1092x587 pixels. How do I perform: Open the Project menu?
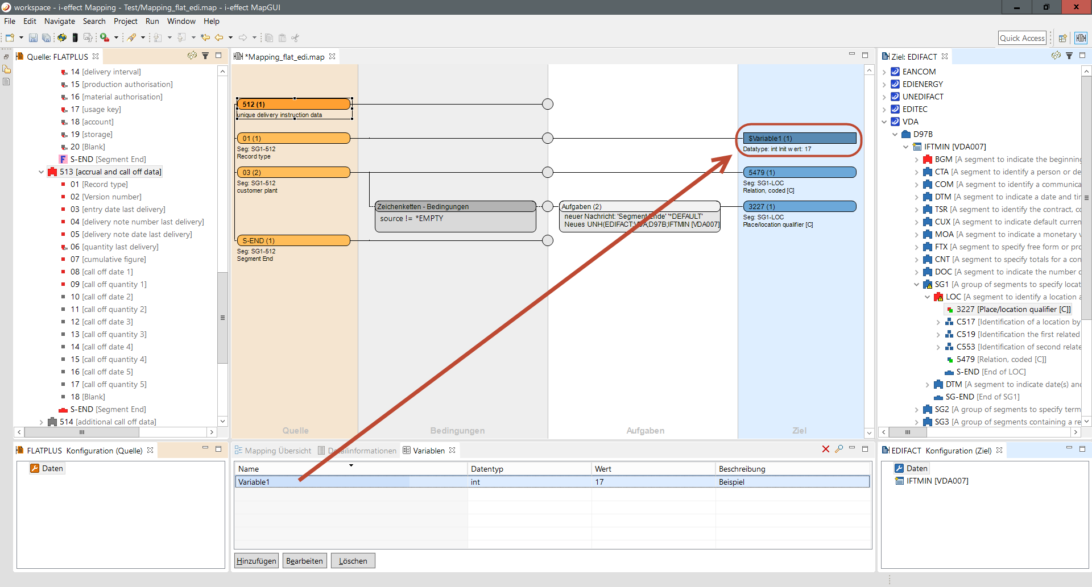click(125, 21)
